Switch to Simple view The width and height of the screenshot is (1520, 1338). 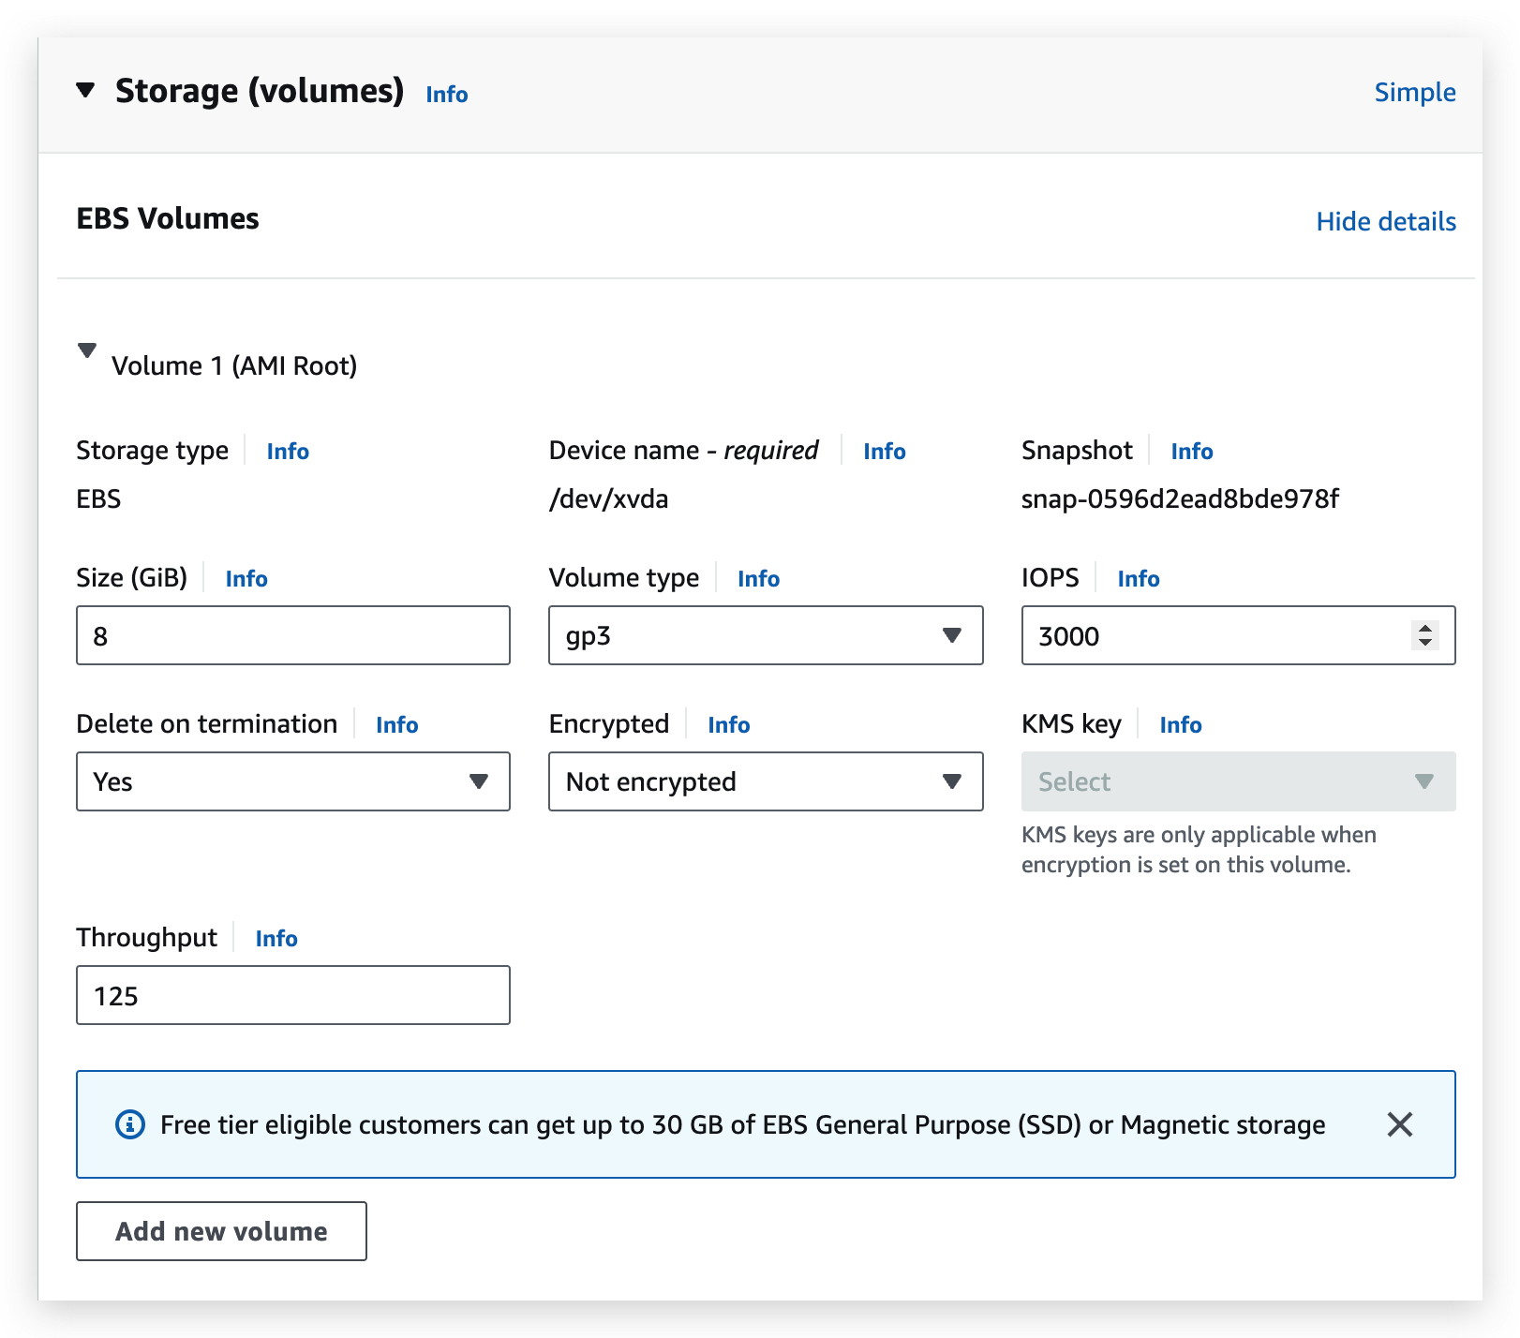(x=1415, y=92)
